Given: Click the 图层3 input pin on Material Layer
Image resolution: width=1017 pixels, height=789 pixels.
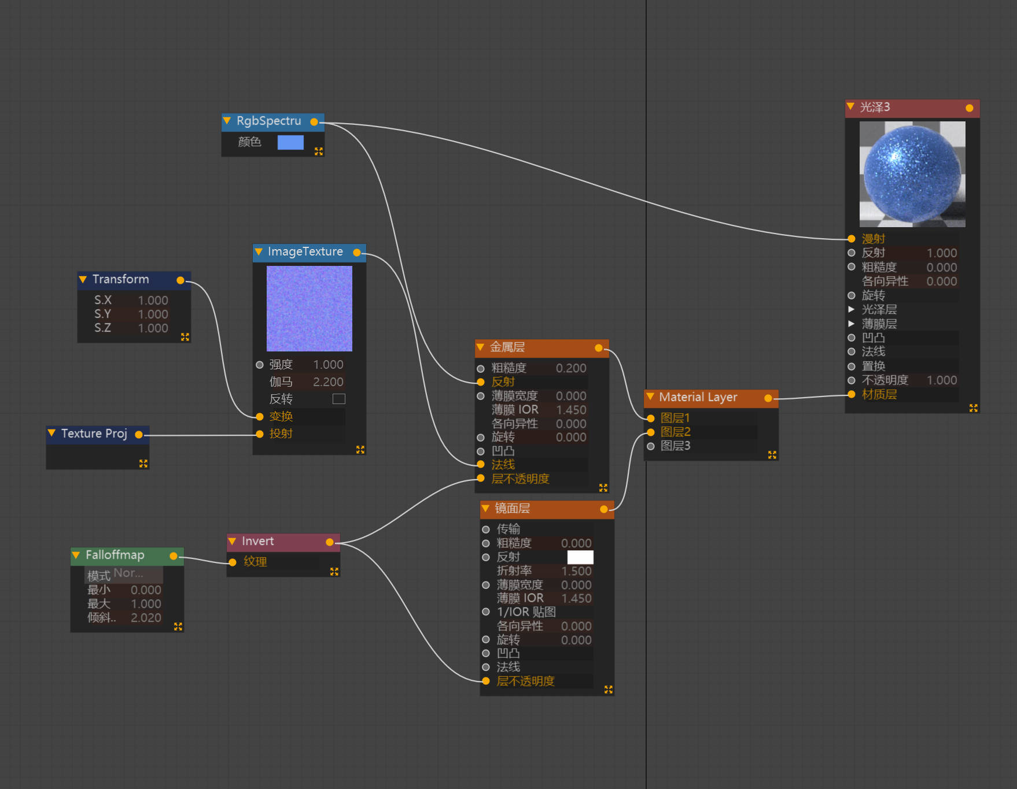Looking at the screenshot, I should pyautogui.click(x=651, y=446).
